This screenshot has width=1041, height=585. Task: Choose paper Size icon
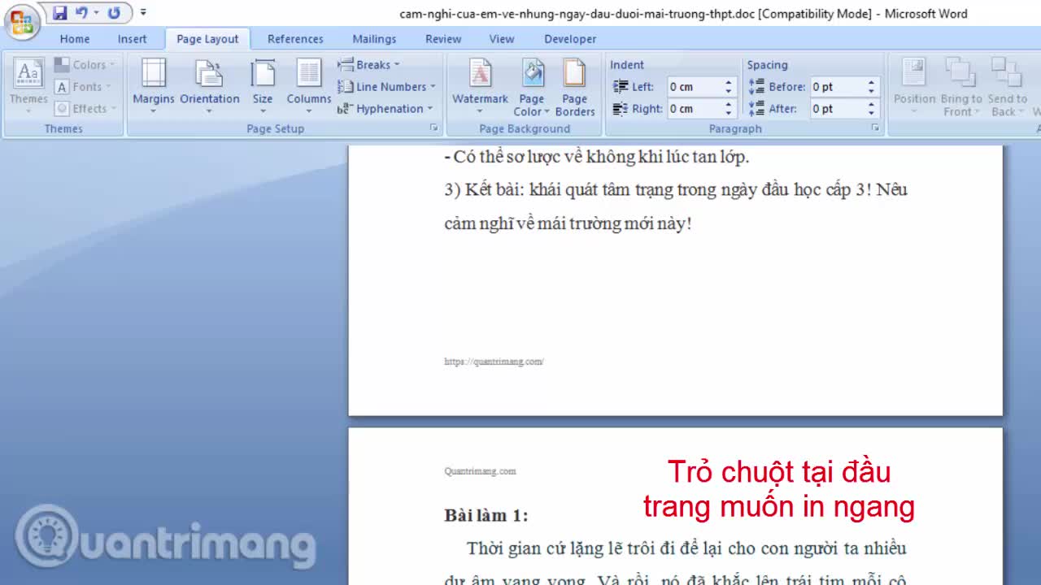pyautogui.click(x=263, y=73)
